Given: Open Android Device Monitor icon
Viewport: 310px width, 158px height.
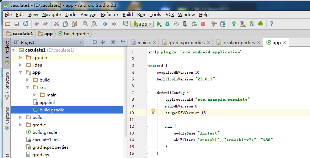Looking at the screenshot, I should [x=261, y=24].
